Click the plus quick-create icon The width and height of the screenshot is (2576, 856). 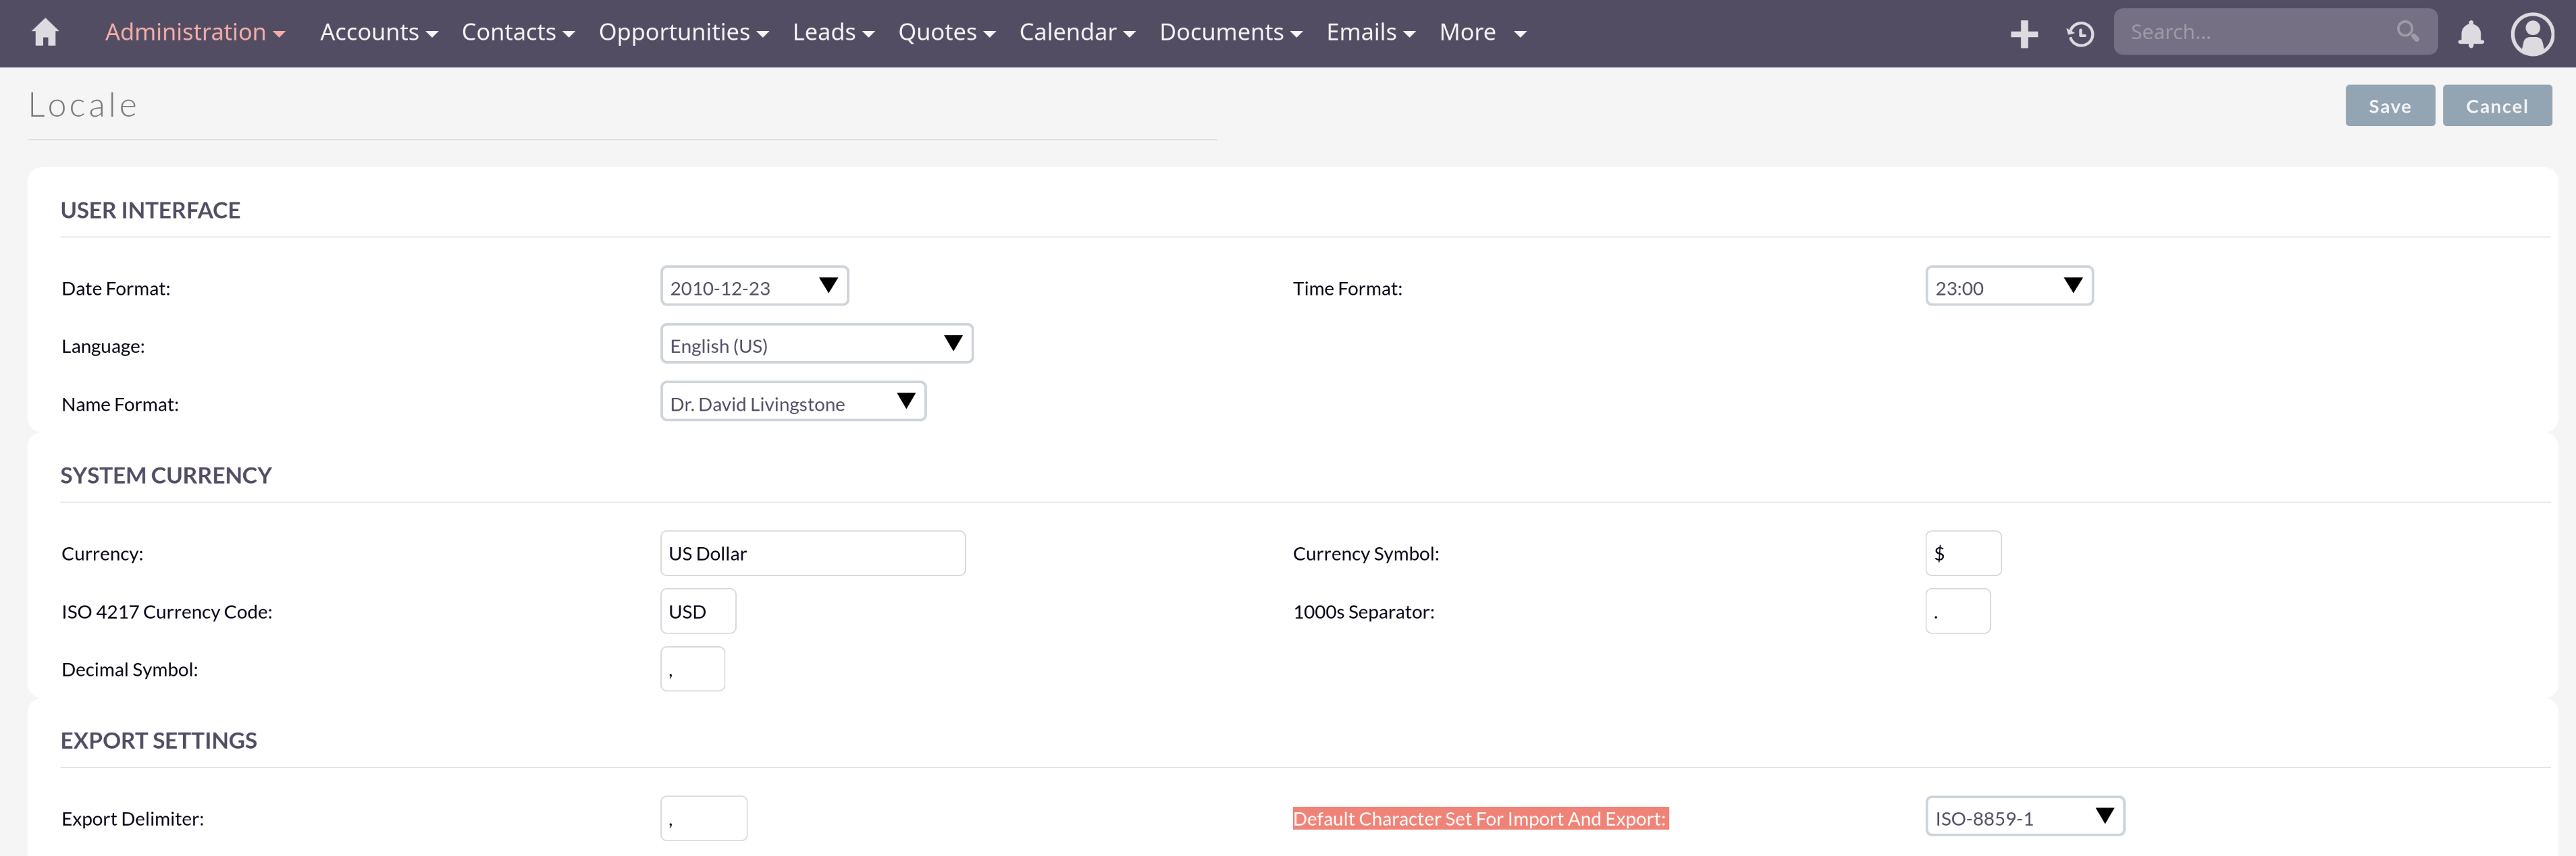pyautogui.click(x=2023, y=34)
